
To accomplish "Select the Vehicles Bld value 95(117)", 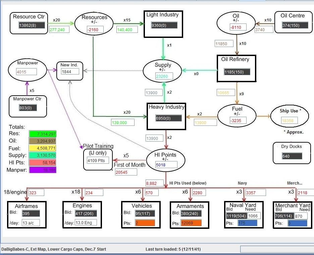I will coord(145,213).
